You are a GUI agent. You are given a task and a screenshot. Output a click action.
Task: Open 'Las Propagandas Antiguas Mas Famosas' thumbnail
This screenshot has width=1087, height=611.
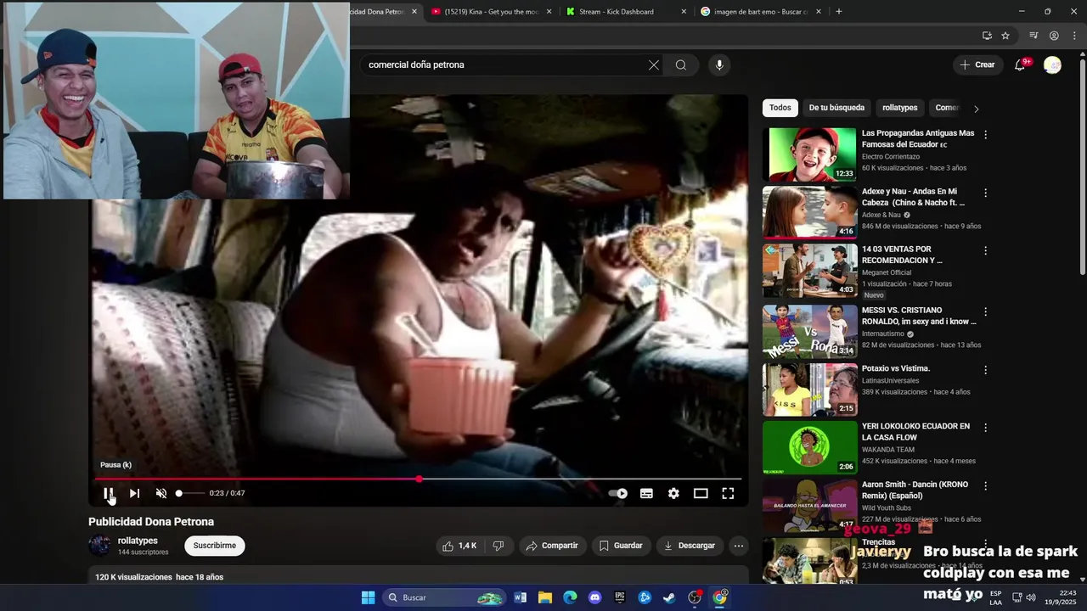(809, 154)
